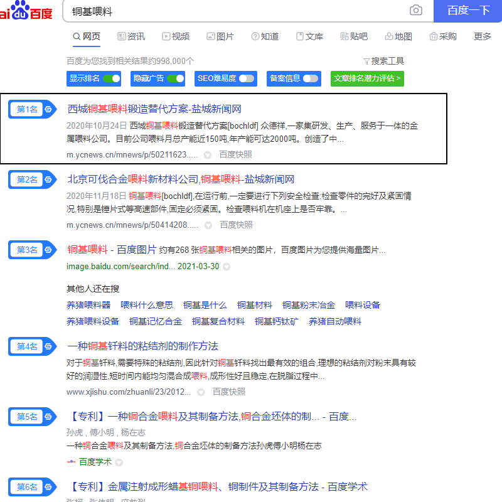Click the Baidu logo

(26, 10)
